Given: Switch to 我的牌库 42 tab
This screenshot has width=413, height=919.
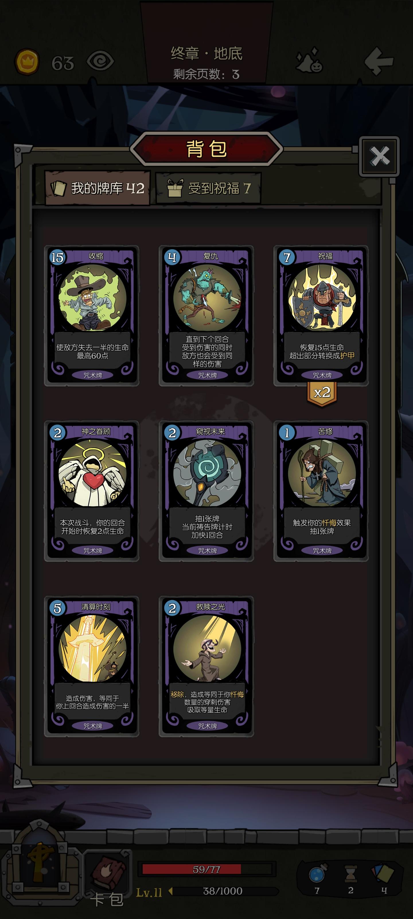Looking at the screenshot, I should coord(97,188).
